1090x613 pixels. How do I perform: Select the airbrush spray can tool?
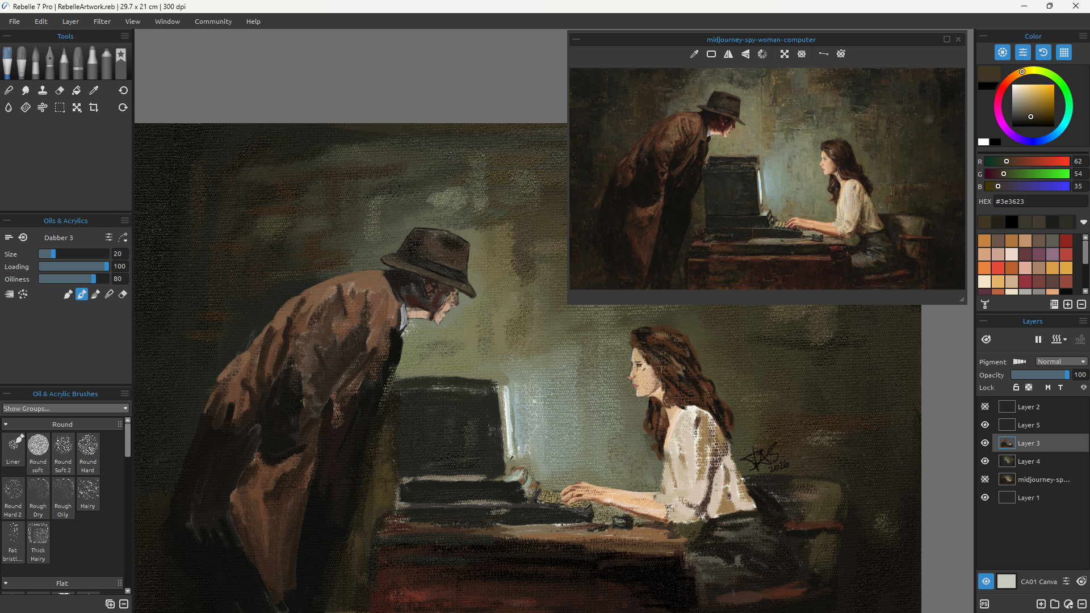tap(107, 62)
